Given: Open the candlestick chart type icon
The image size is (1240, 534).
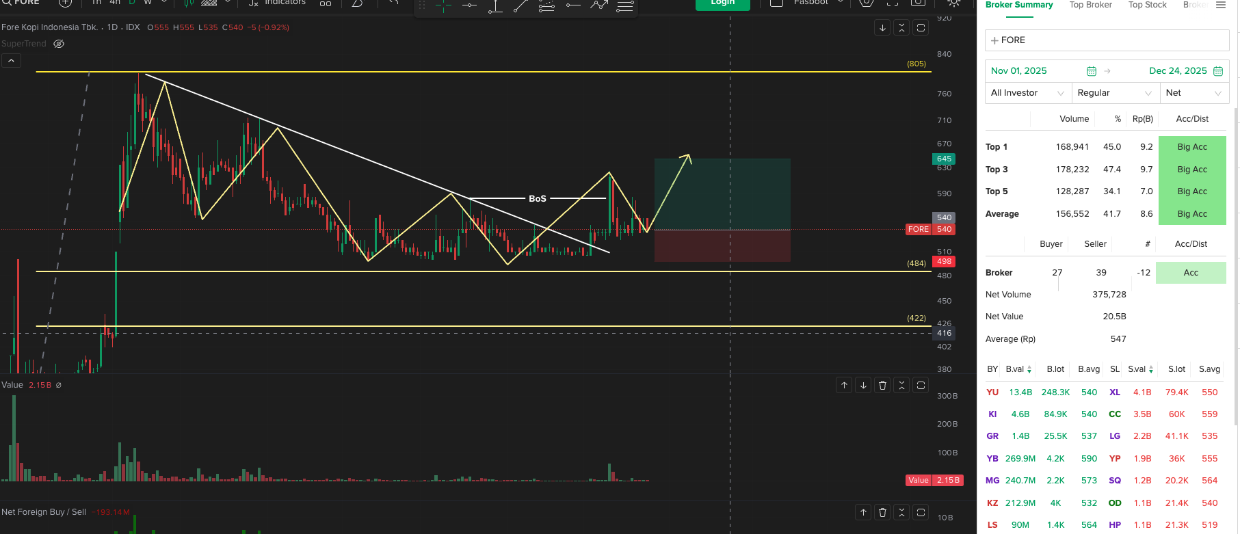Looking at the screenshot, I should tap(189, 3).
